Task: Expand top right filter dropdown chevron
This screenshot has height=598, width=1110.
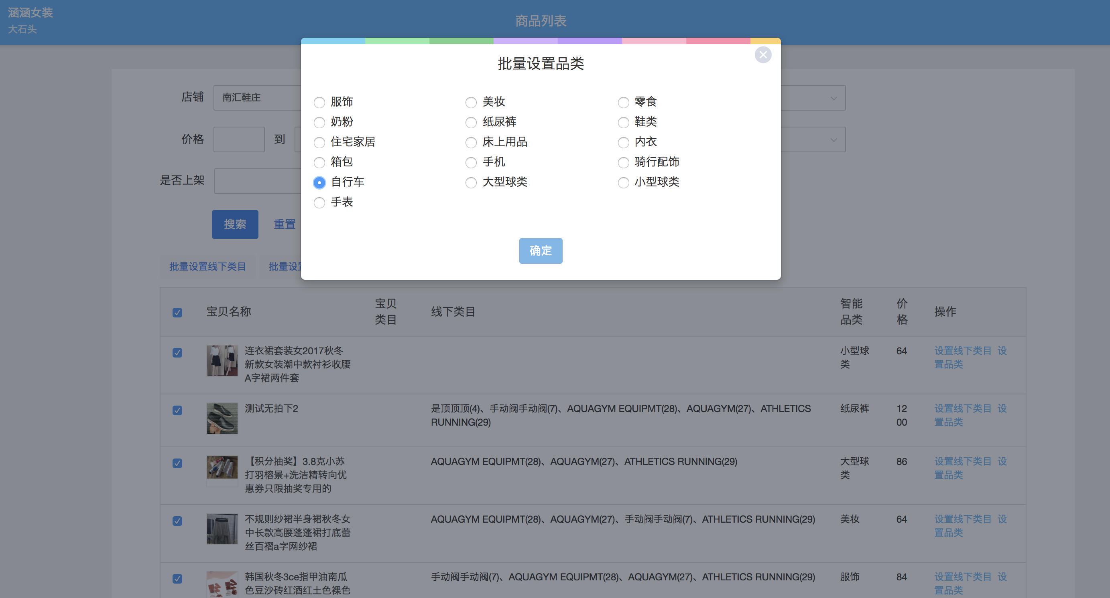Action: 834,98
